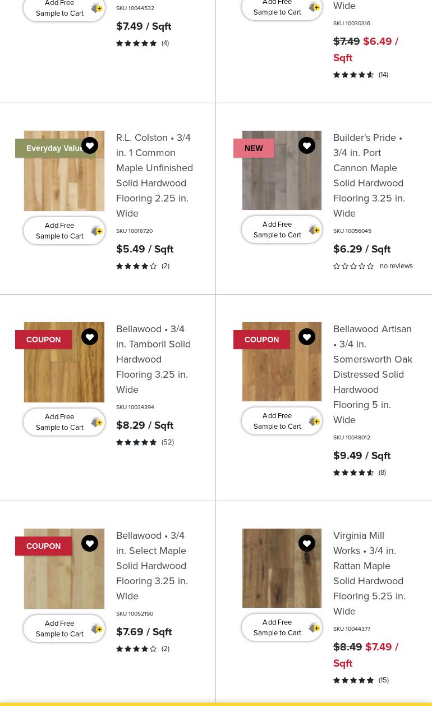
Task: Open Builder's Pride Port Cannon Maple title
Action: point(369,175)
